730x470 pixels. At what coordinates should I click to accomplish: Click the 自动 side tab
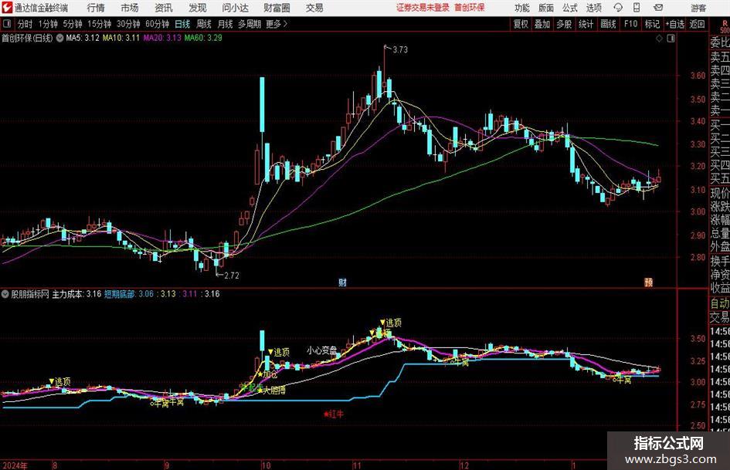point(719,303)
